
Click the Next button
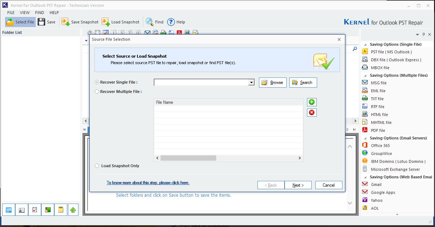click(298, 185)
